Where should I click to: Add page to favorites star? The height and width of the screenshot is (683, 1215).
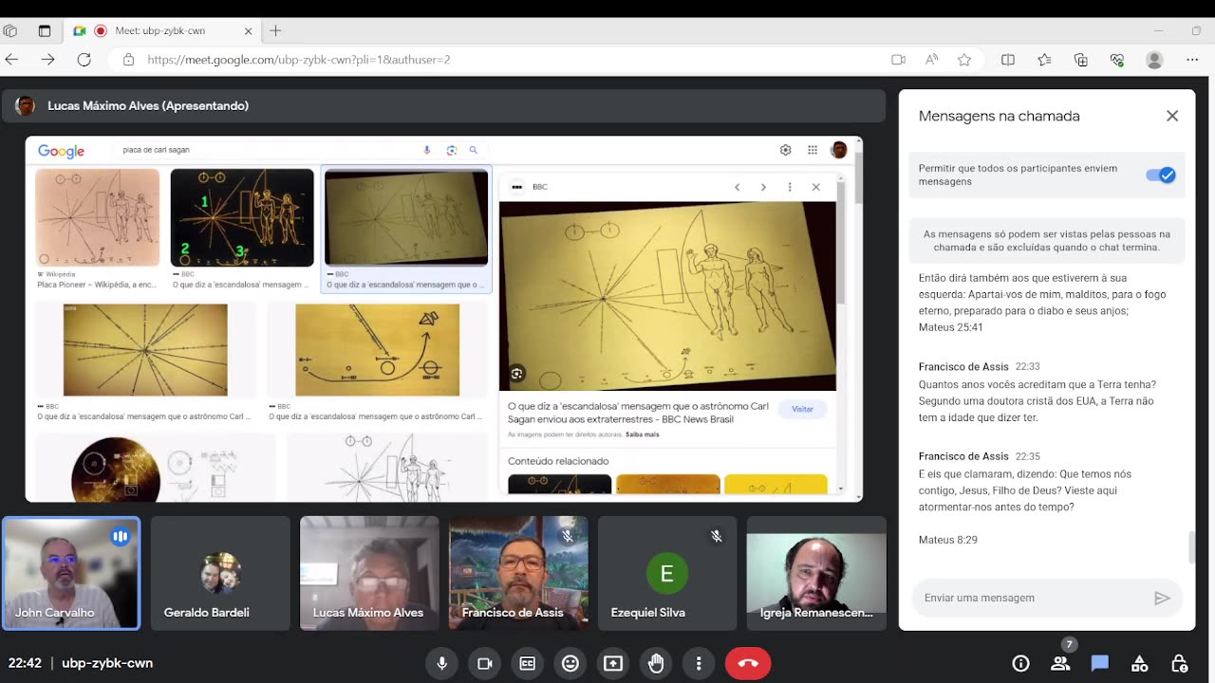tap(964, 59)
